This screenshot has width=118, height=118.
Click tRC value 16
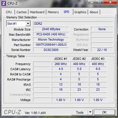[x=61, y=90]
